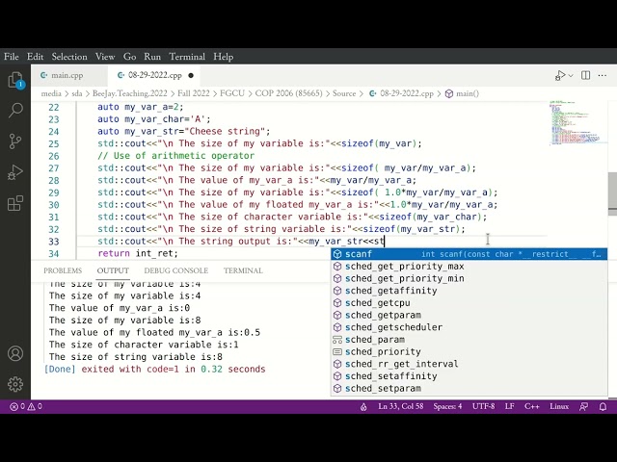Viewport: 617px width, 462px height.
Task: Click errors and warnings count in status bar
Action: (x=26, y=406)
